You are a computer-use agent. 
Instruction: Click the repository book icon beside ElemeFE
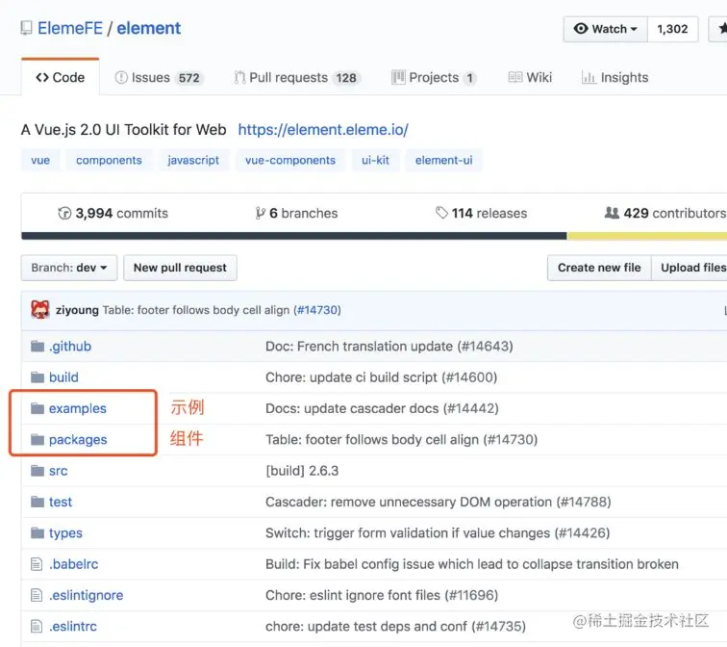26,28
